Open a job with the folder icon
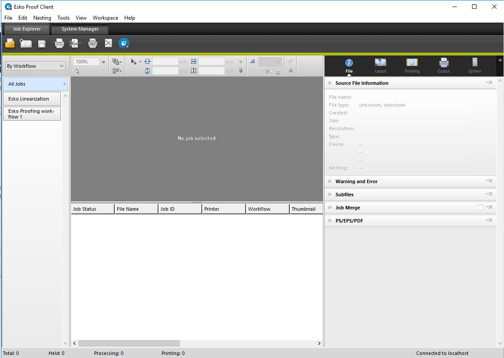Screen dimensions: 504x358 [10, 43]
